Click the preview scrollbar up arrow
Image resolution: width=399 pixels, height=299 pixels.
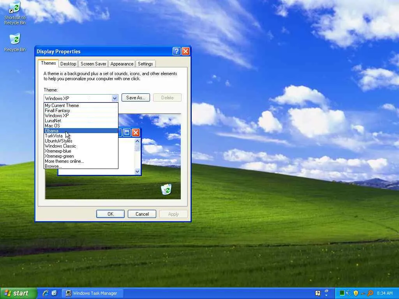pos(138,141)
